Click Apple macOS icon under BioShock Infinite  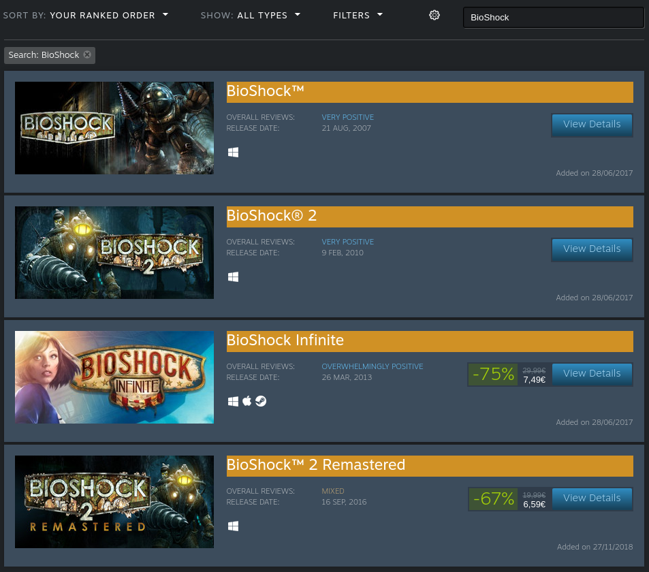coord(247,401)
